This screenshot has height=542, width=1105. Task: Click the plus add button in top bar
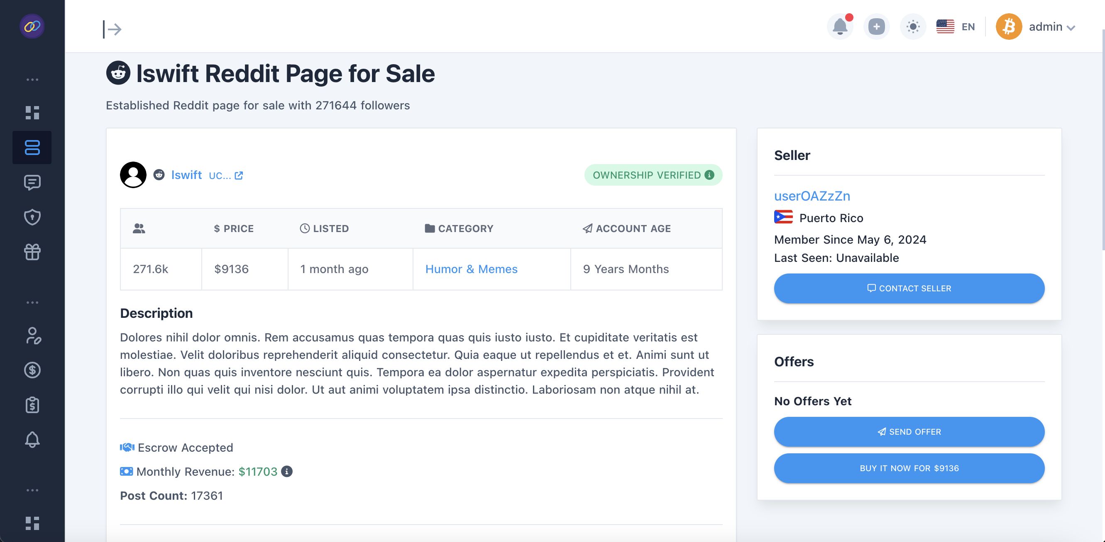(x=876, y=27)
